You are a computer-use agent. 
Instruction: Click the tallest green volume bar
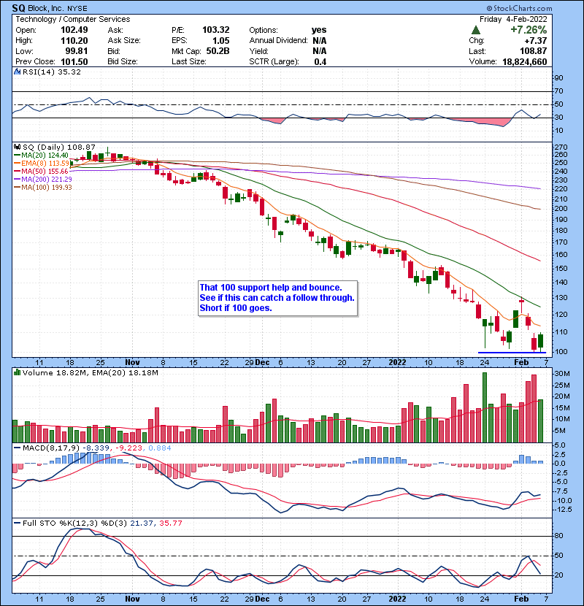(485, 407)
